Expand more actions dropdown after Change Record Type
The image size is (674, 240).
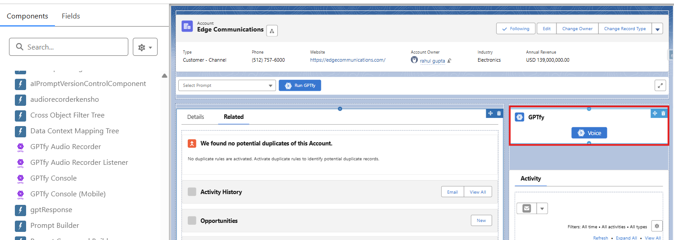tap(657, 28)
